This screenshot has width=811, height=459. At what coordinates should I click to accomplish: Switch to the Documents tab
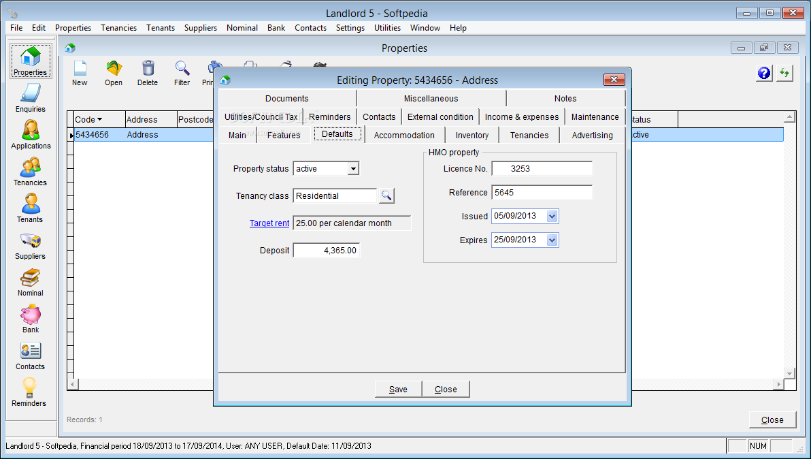287,98
